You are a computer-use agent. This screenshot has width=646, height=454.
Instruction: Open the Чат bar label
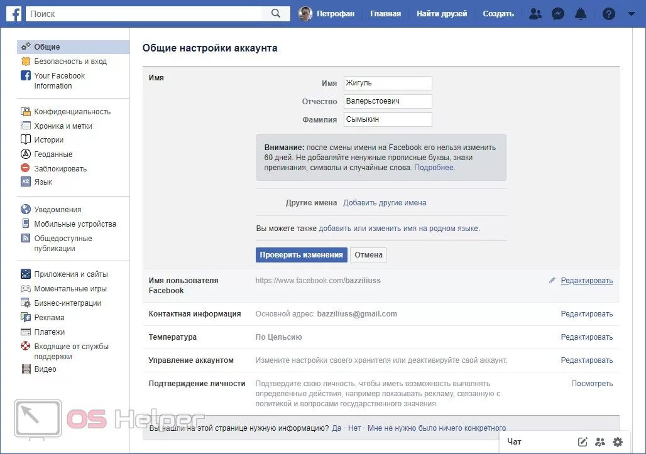pos(514,442)
